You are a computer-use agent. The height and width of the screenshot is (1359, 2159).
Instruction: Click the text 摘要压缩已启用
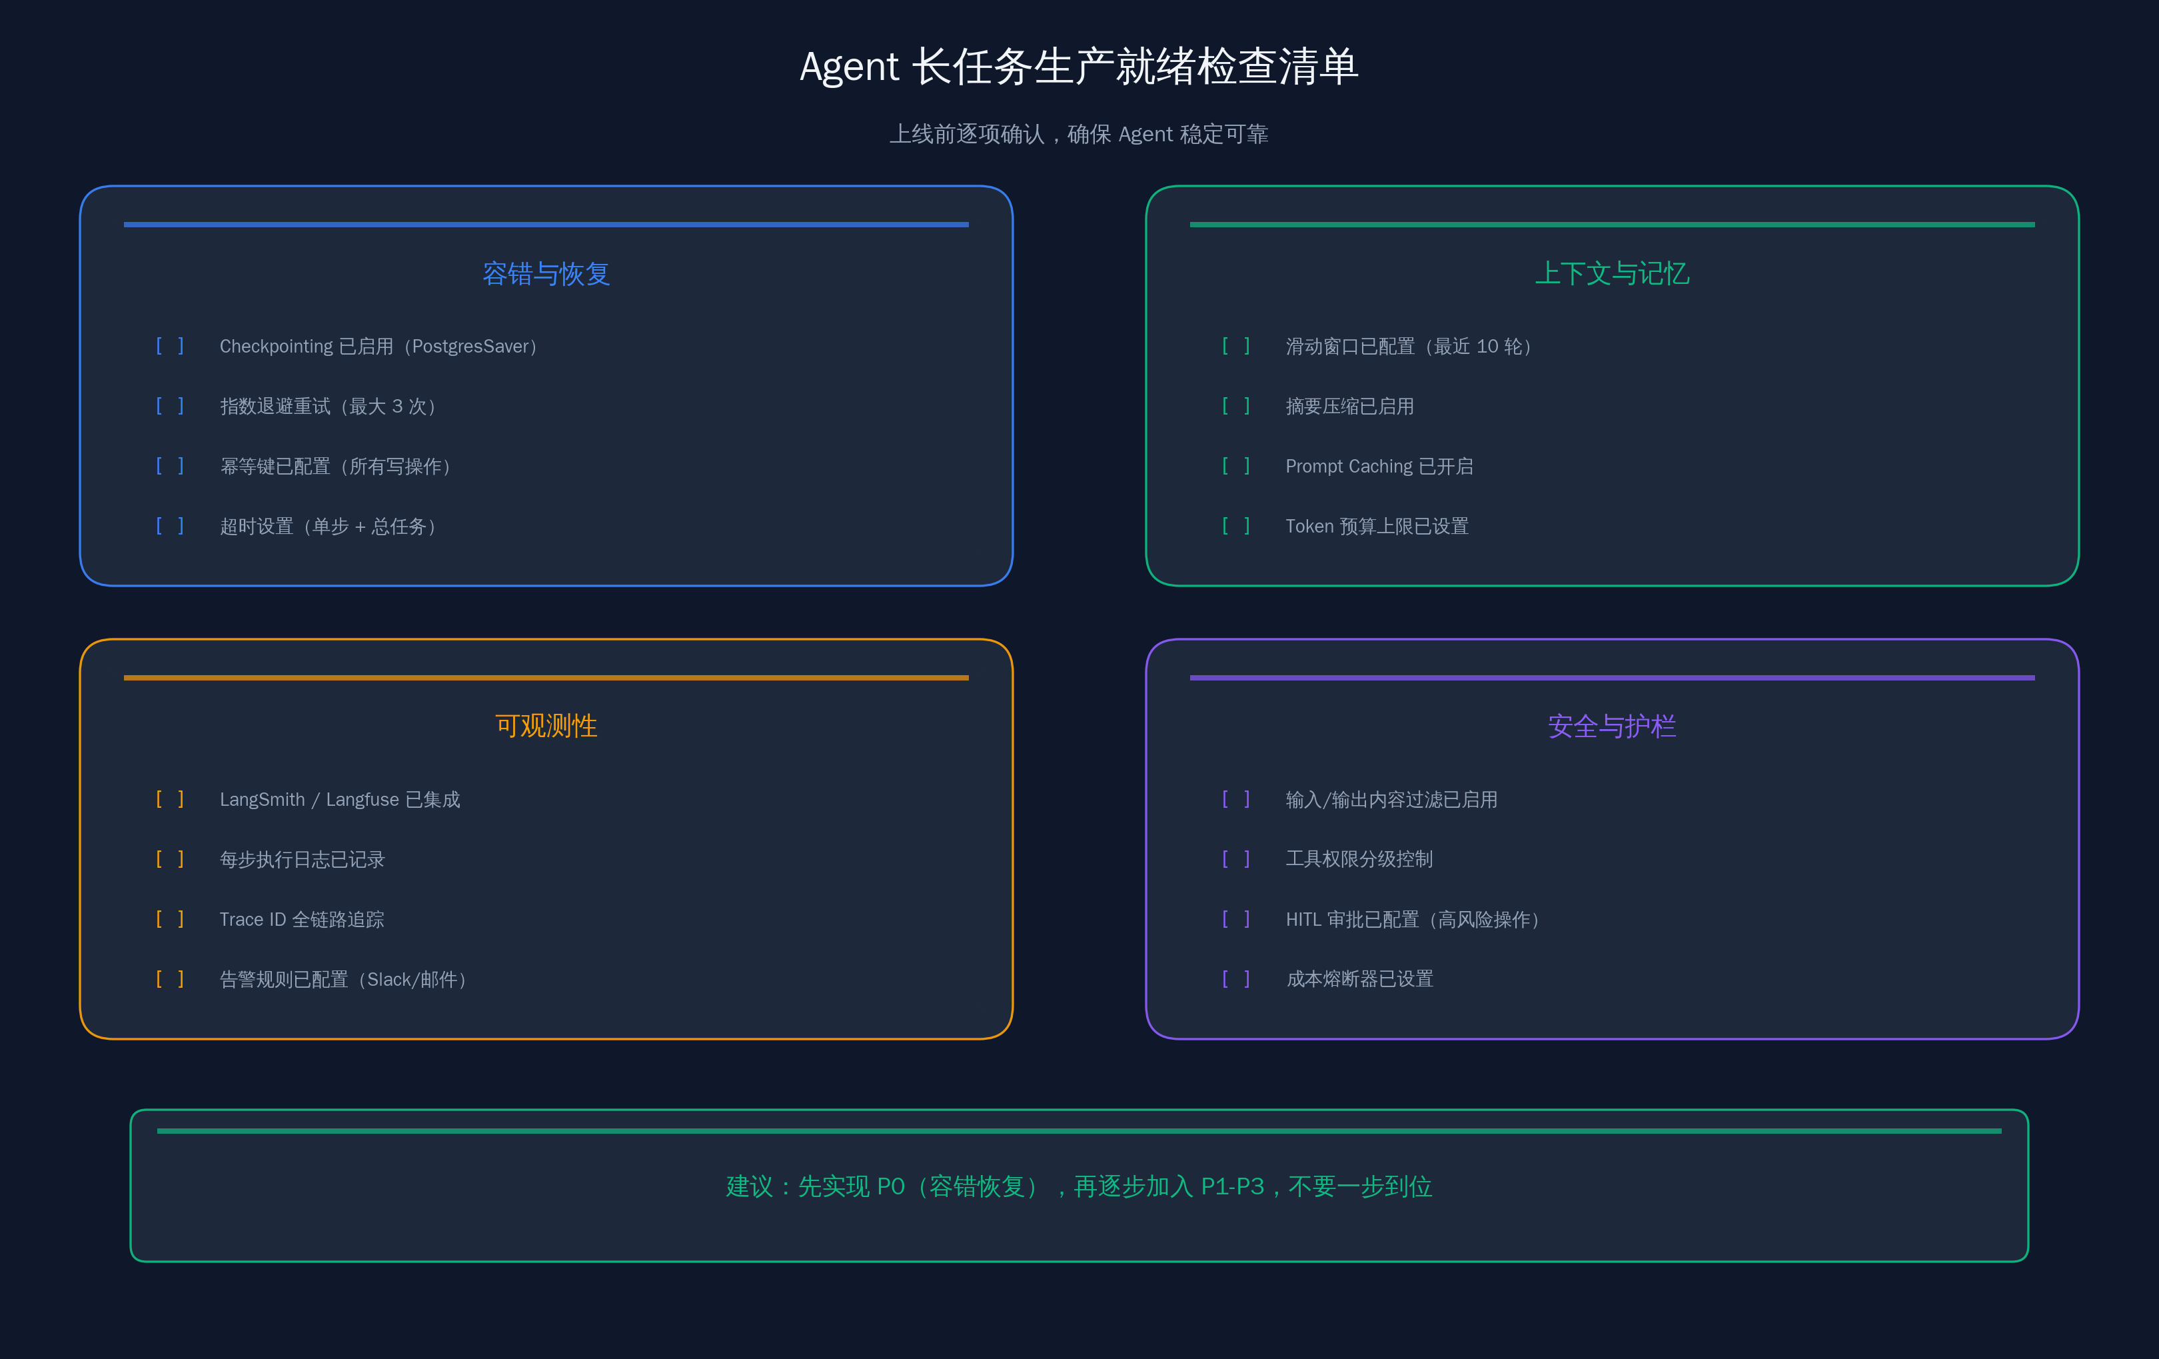point(1350,407)
